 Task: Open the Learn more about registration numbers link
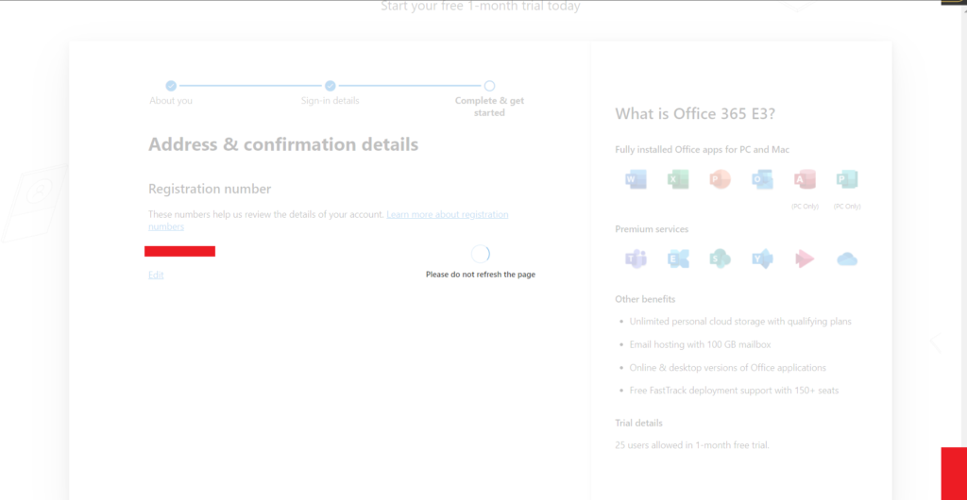(328, 221)
